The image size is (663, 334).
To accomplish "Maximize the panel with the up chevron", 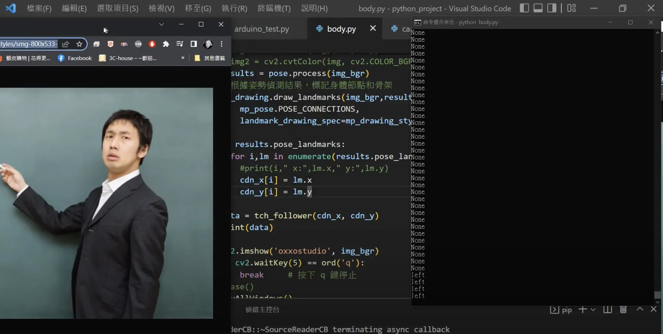I will 640,309.
